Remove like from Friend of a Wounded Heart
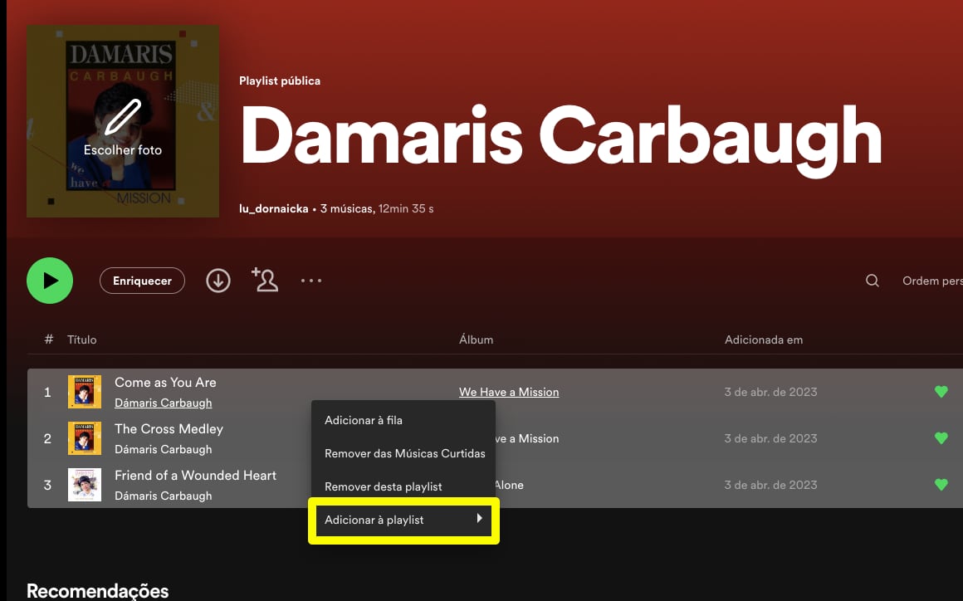The height and width of the screenshot is (601, 963). pyautogui.click(x=941, y=485)
